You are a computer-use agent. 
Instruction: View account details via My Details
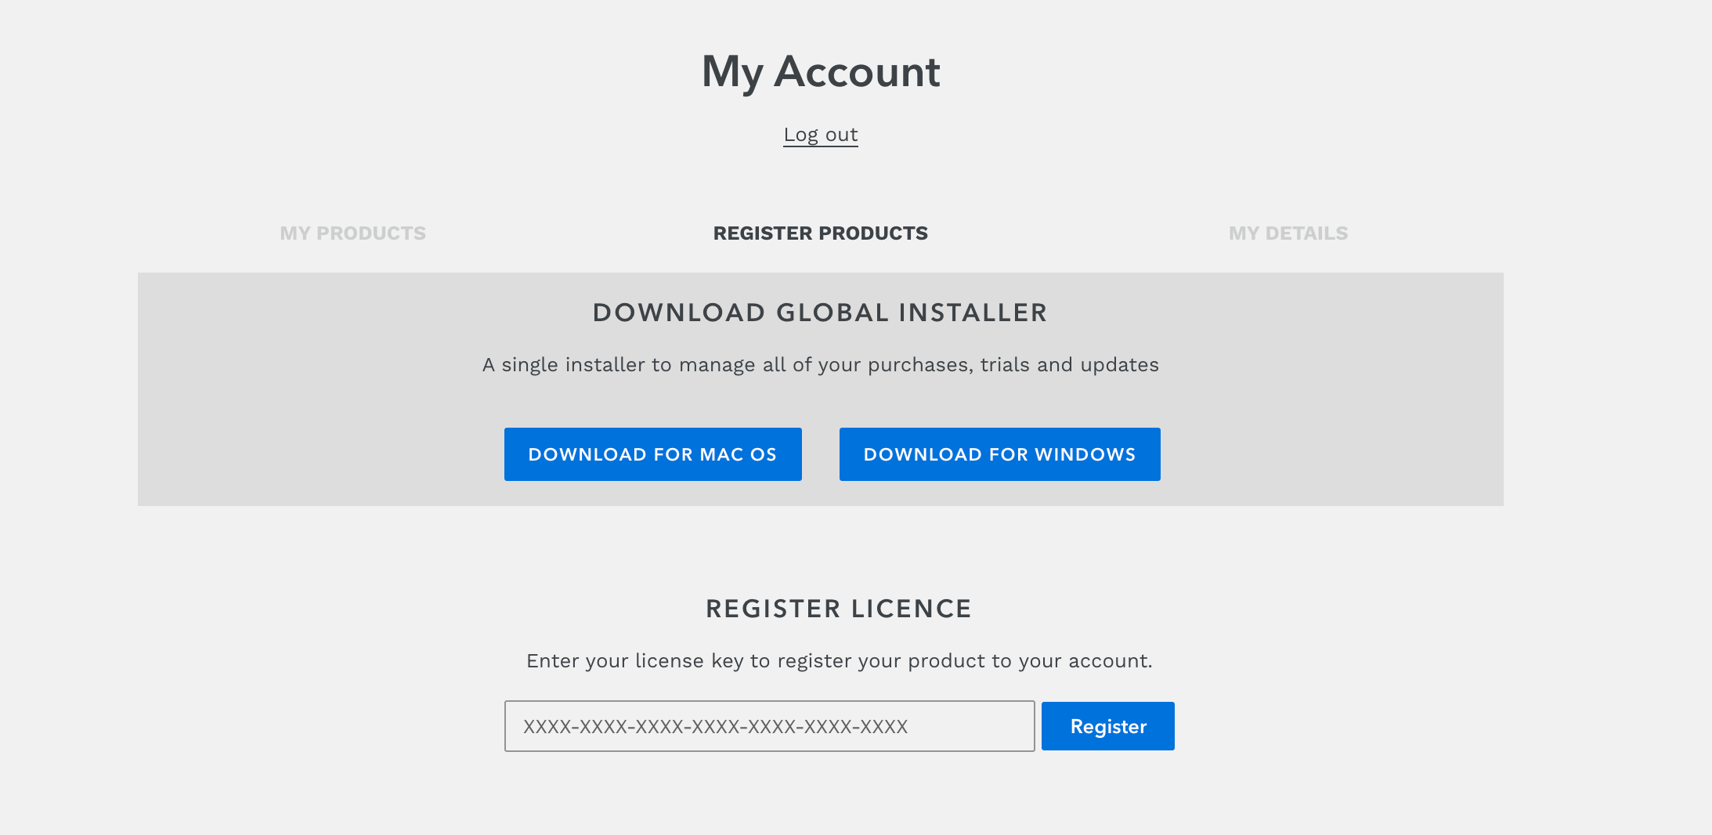tap(1288, 233)
